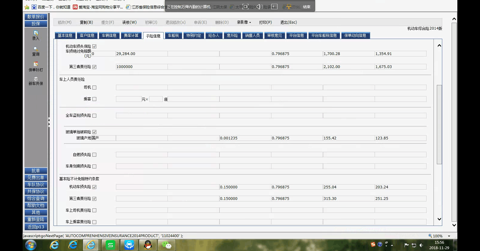Switch to the 客户信息 tab
The image size is (480, 251).
click(x=87, y=35)
